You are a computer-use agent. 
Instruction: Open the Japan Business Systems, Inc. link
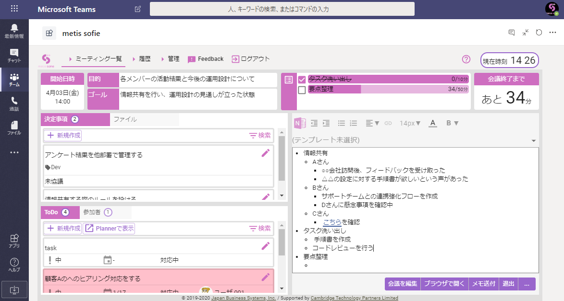click(244, 298)
